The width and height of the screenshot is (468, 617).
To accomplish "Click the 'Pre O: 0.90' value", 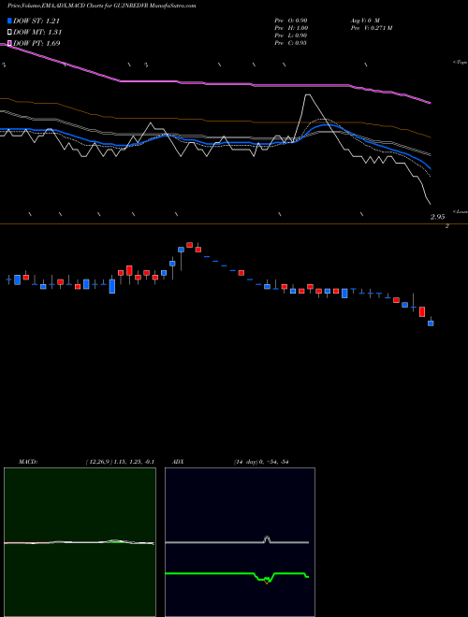I will click(x=291, y=21).
